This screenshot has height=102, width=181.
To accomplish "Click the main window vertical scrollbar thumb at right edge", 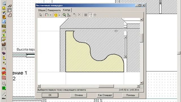I will pyautogui.click(x=179, y=53).
